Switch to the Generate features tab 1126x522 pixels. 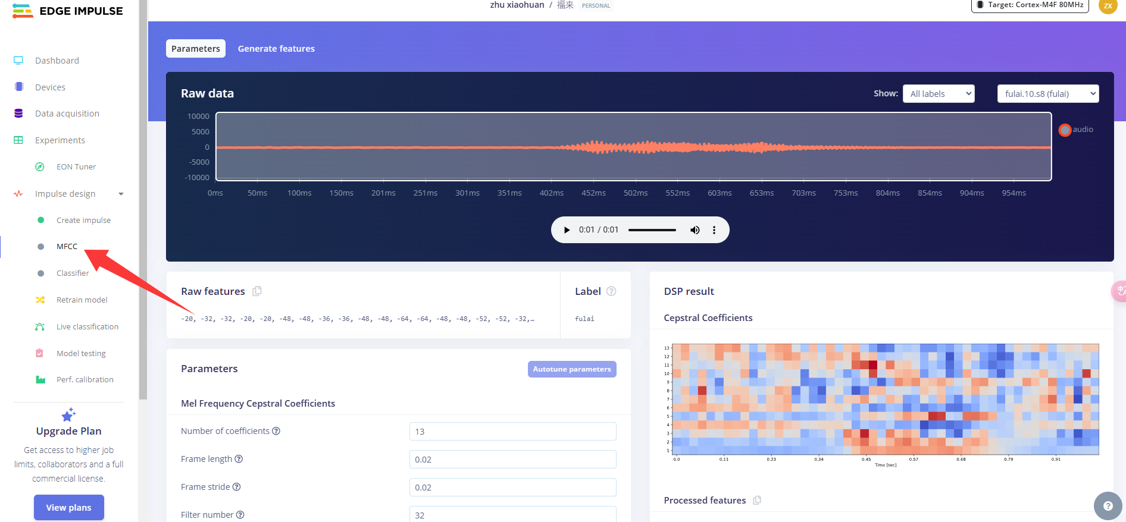coord(276,49)
